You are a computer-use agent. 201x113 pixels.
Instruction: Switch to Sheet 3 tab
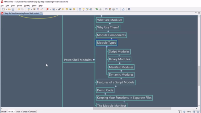(x=19, y=112)
